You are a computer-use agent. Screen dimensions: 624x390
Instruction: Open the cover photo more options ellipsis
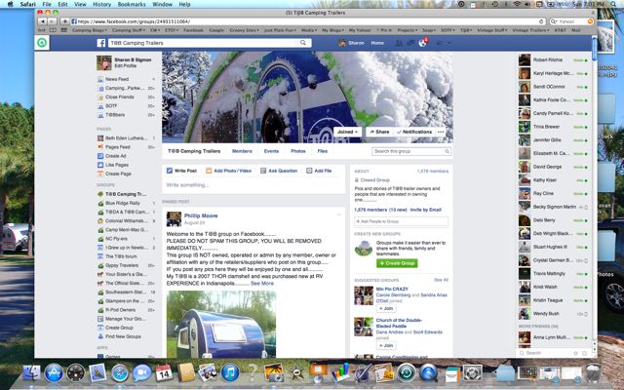point(441,132)
